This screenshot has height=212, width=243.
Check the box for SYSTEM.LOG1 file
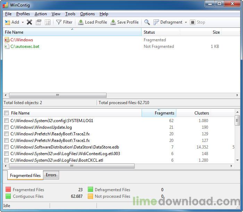click(6, 121)
